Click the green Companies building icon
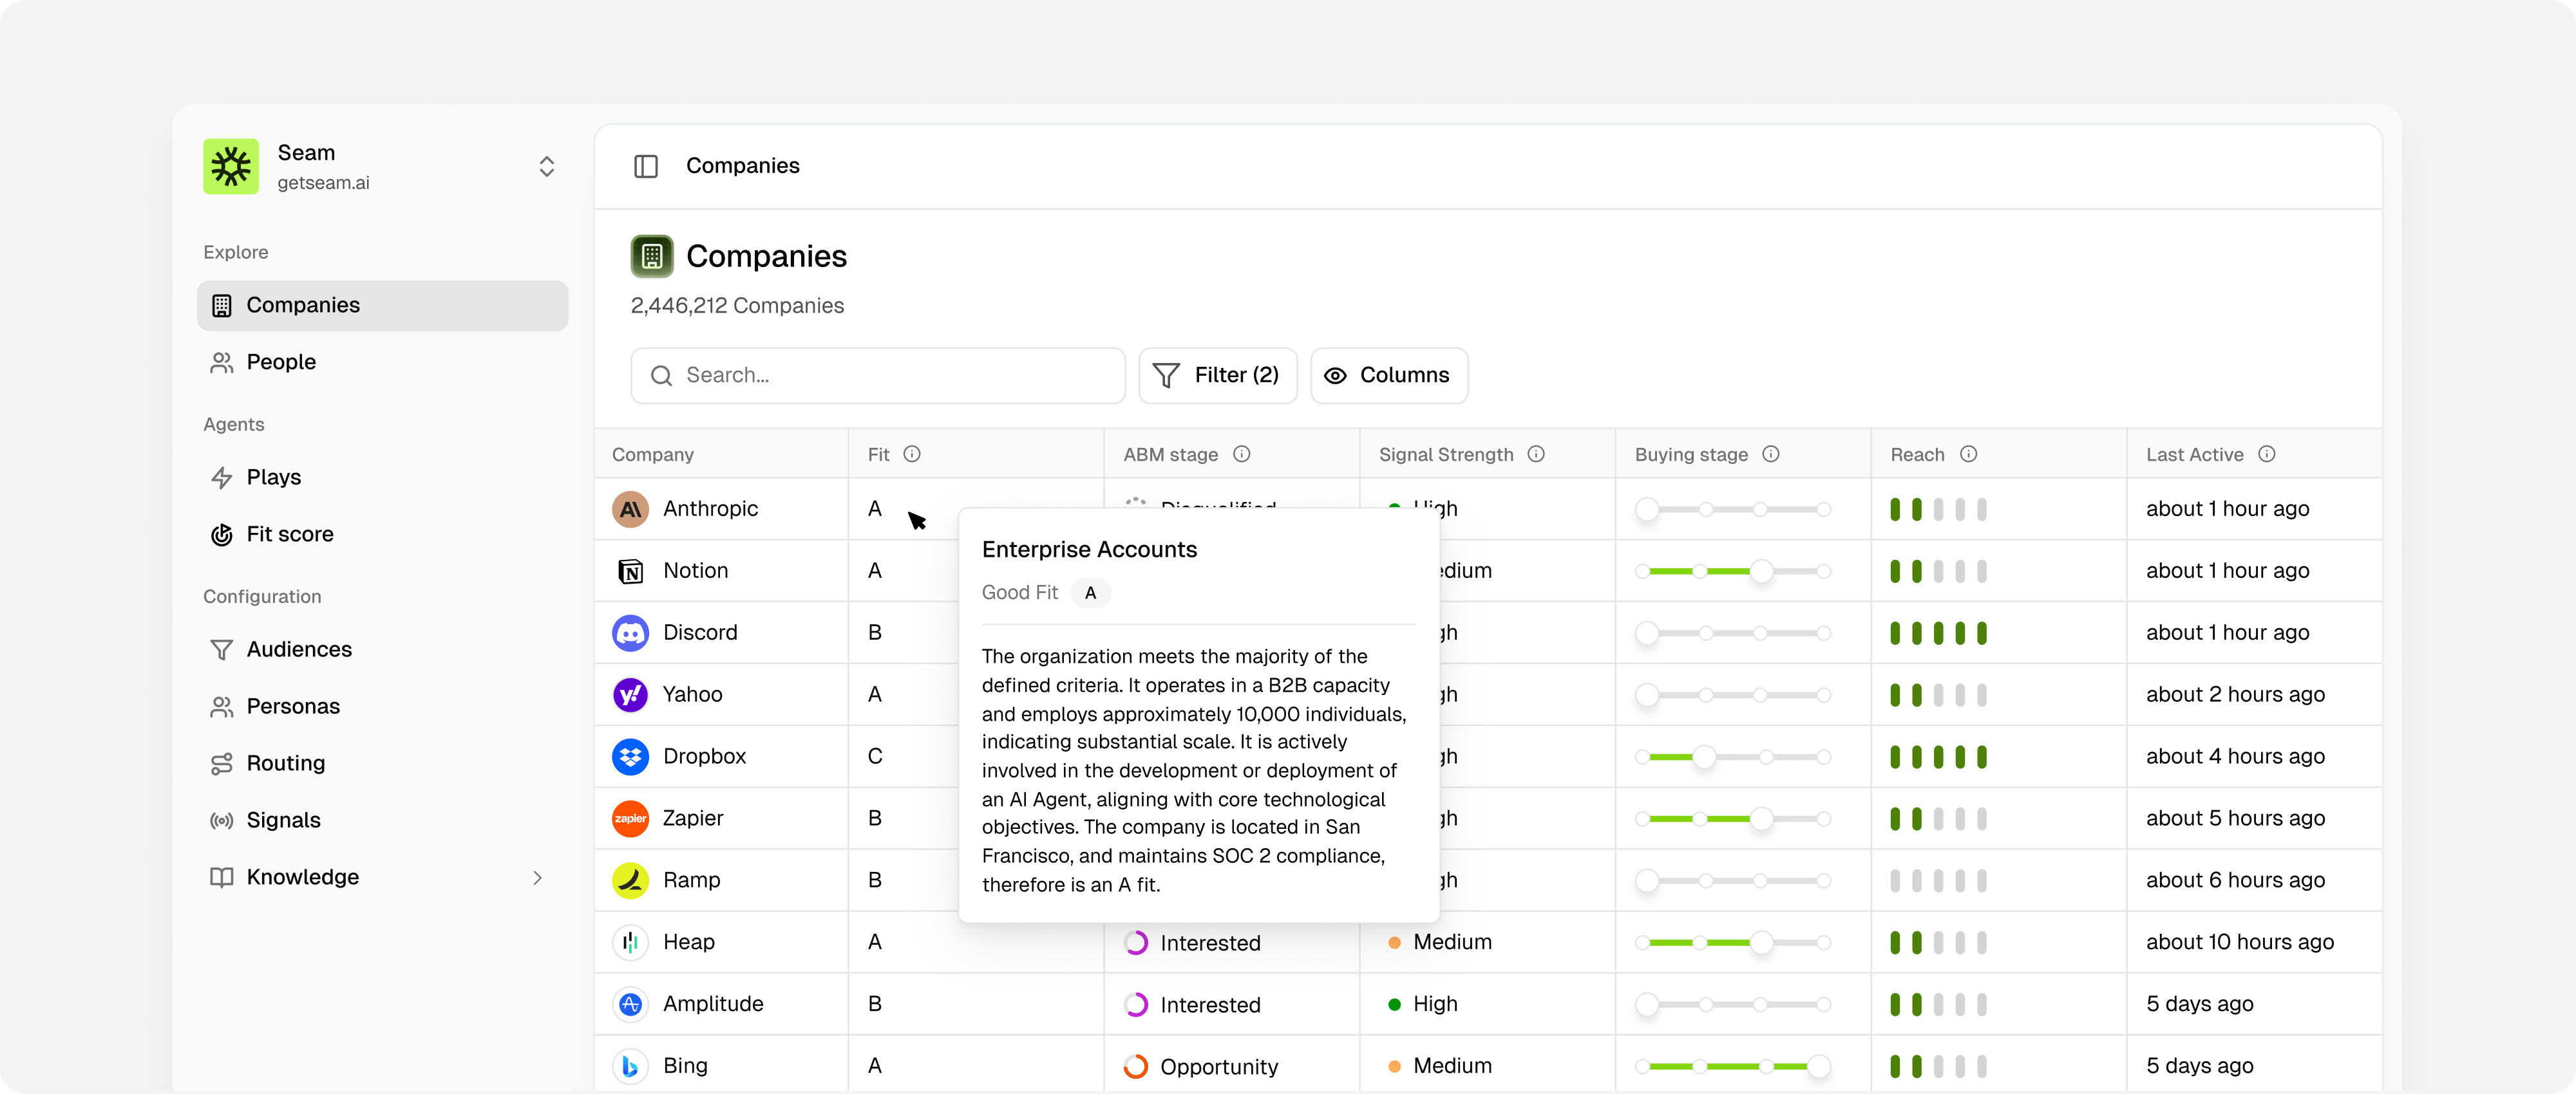Image resolution: width=2576 pixels, height=1094 pixels. pyautogui.click(x=652, y=255)
